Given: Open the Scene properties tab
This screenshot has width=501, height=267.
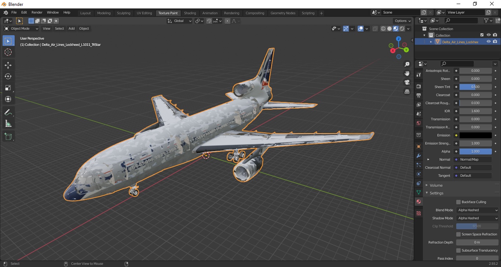Looking at the screenshot, I should tap(418, 114).
